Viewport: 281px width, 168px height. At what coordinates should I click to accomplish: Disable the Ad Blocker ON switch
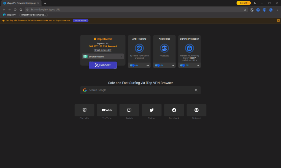click(157, 65)
